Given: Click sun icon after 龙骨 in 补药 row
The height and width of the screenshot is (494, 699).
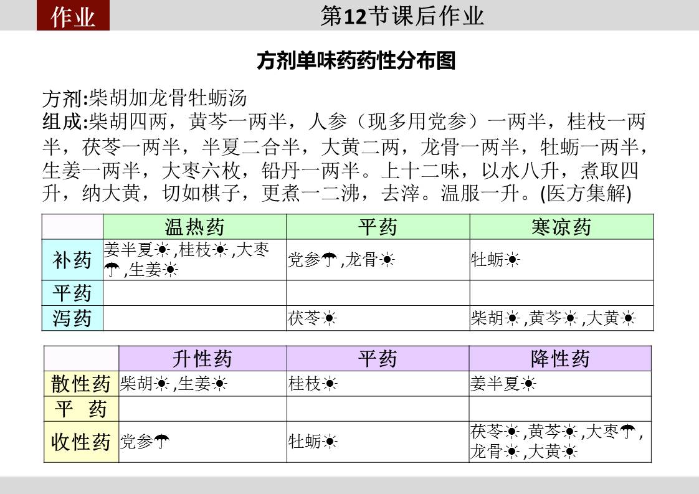Looking at the screenshot, I should [x=387, y=260].
